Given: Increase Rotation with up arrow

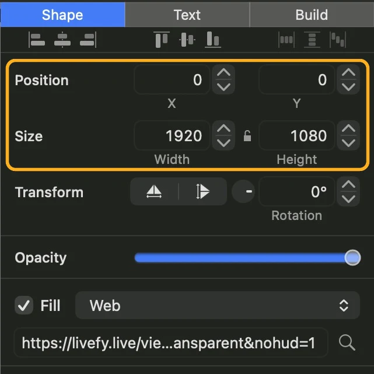Looking at the screenshot, I should tap(348, 184).
